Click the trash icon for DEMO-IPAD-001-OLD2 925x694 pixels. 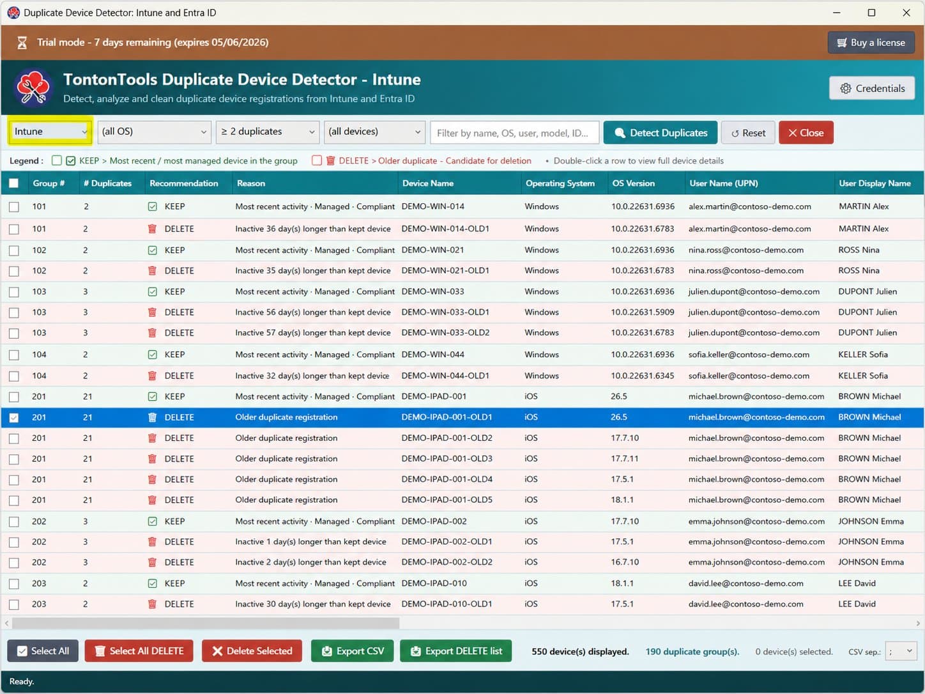(x=152, y=438)
